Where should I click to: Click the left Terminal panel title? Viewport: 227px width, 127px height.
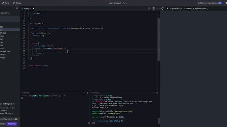coord(25,93)
